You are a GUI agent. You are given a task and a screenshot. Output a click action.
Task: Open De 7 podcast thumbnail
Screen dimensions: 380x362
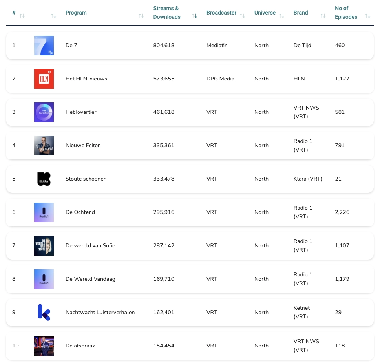(x=44, y=46)
